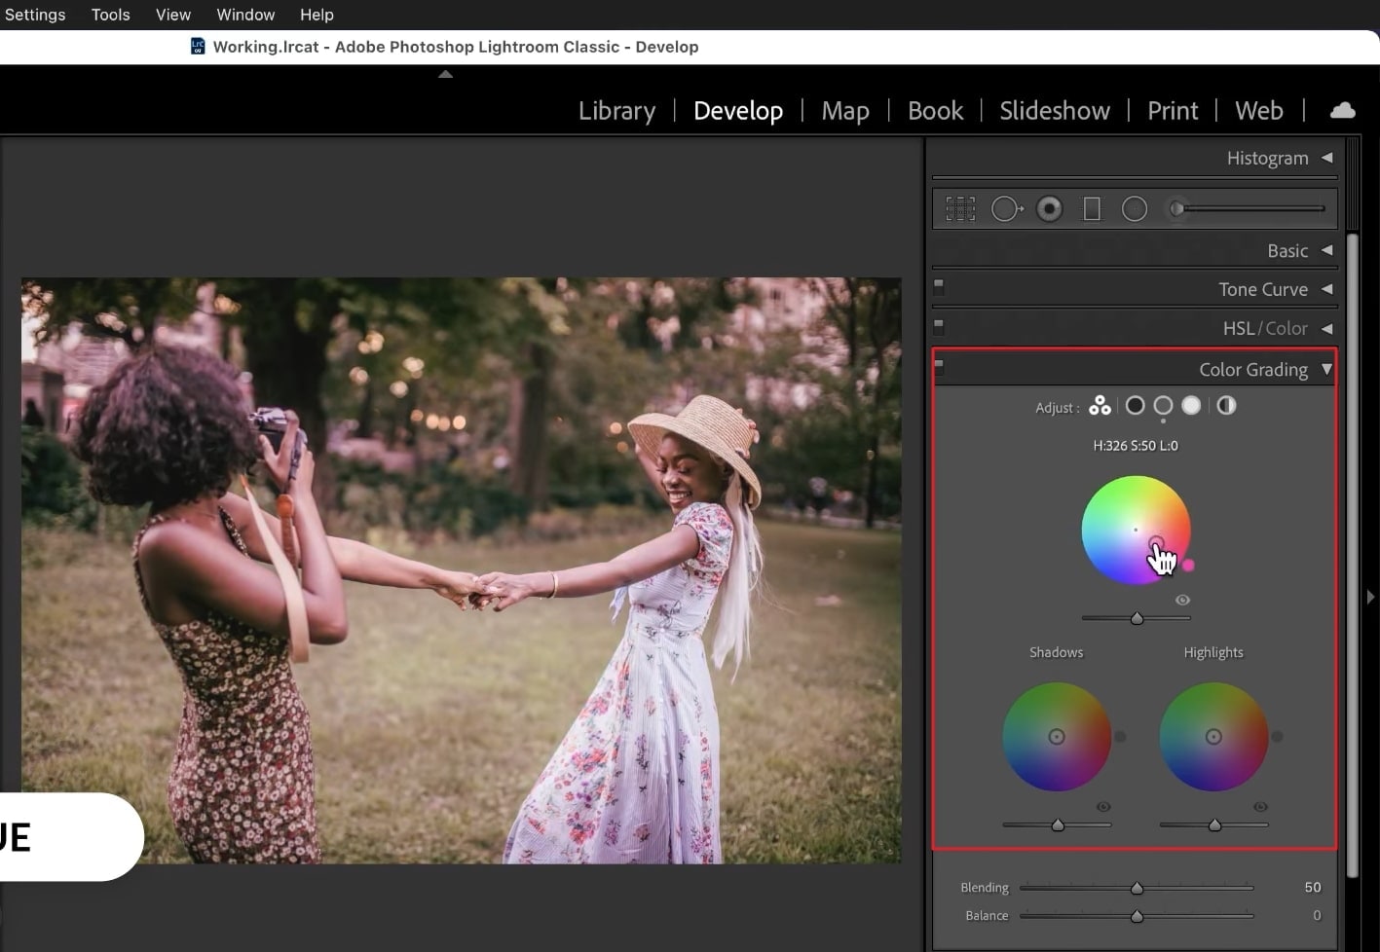The width and height of the screenshot is (1380, 952).
Task: Activate the Graduated Filter tool
Action: pyautogui.click(x=1090, y=207)
